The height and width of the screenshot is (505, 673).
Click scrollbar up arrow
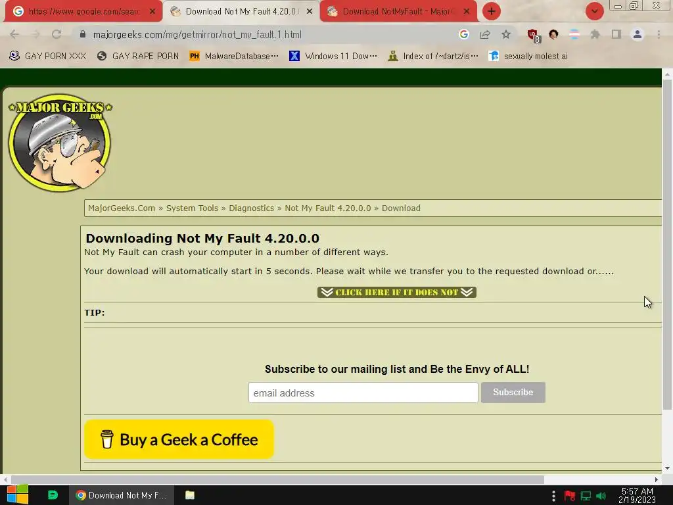667,74
